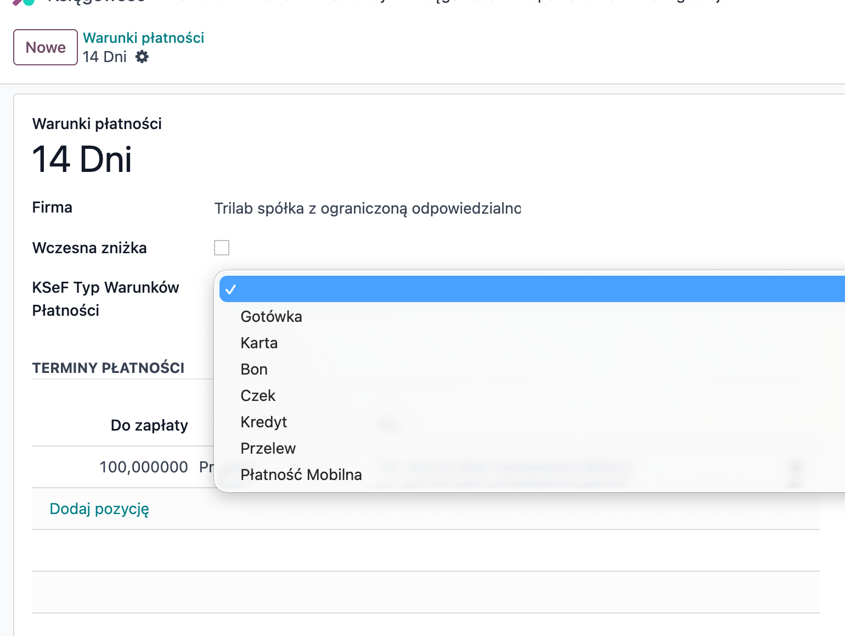The image size is (845, 636).
Task: Open the gear actions menu beside 14 Dni
Action: pos(142,57)
